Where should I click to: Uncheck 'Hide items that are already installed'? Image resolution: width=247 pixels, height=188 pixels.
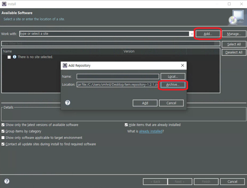(x=126, y=125)
